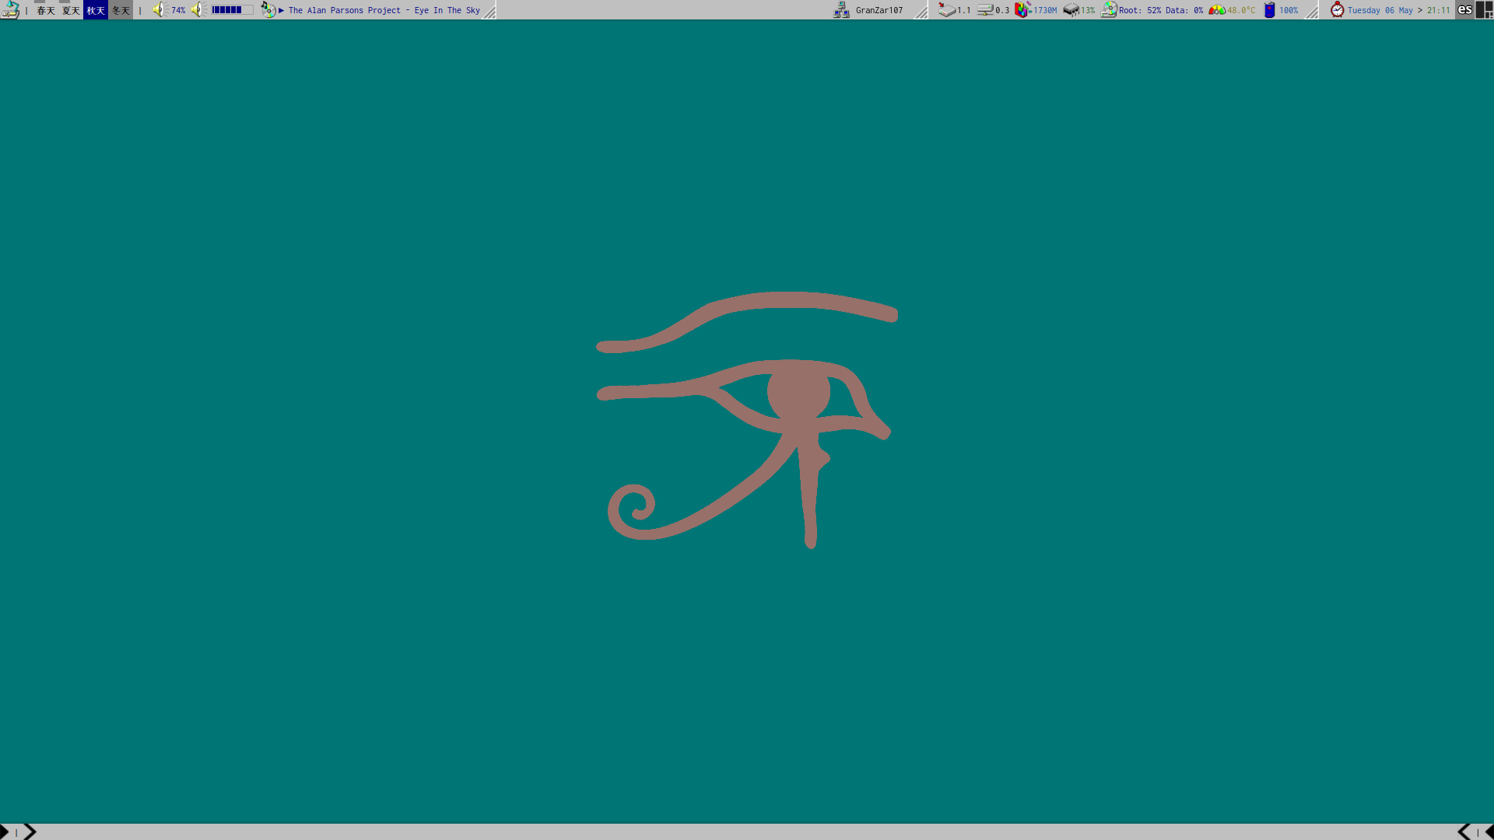Click the CPU chip icon
The image size is (1494, 840).
[x=1071, y=10]
